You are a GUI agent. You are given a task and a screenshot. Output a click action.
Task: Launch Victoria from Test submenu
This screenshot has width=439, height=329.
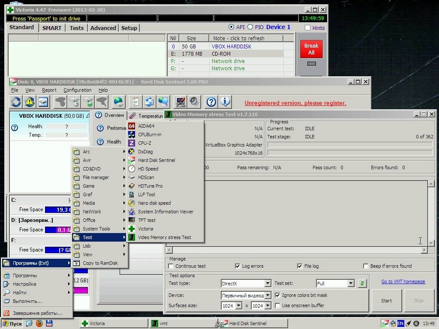point(165,229)
